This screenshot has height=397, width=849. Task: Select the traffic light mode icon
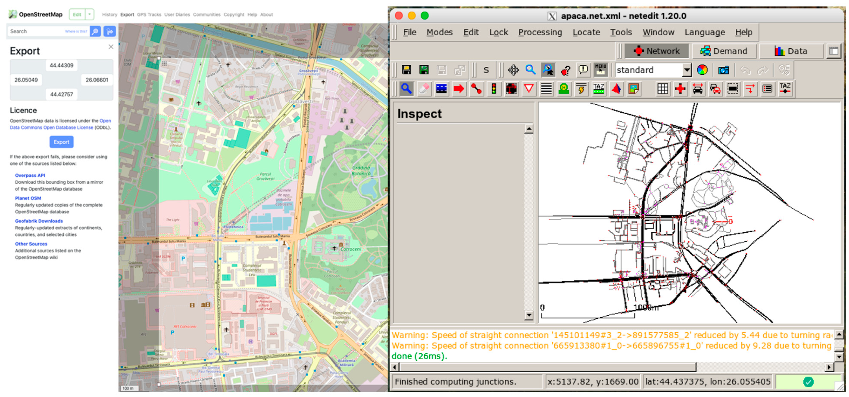click(494, 89)
